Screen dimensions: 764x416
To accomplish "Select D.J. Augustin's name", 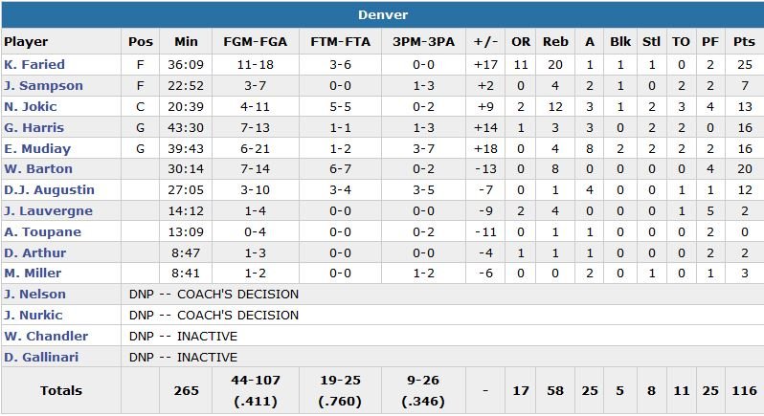I will coord(48,190).
